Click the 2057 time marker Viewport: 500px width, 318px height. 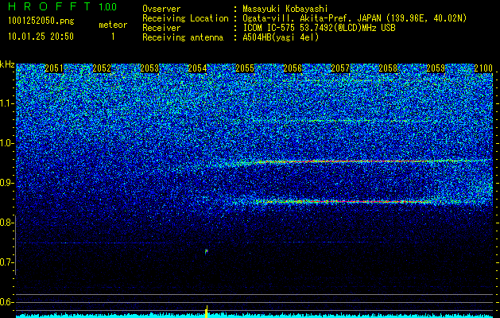point(340,68)
